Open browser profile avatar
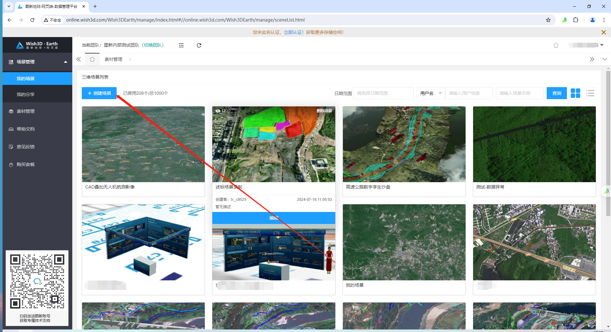This screenshot has height=332, width=611. tap(592, 20)
